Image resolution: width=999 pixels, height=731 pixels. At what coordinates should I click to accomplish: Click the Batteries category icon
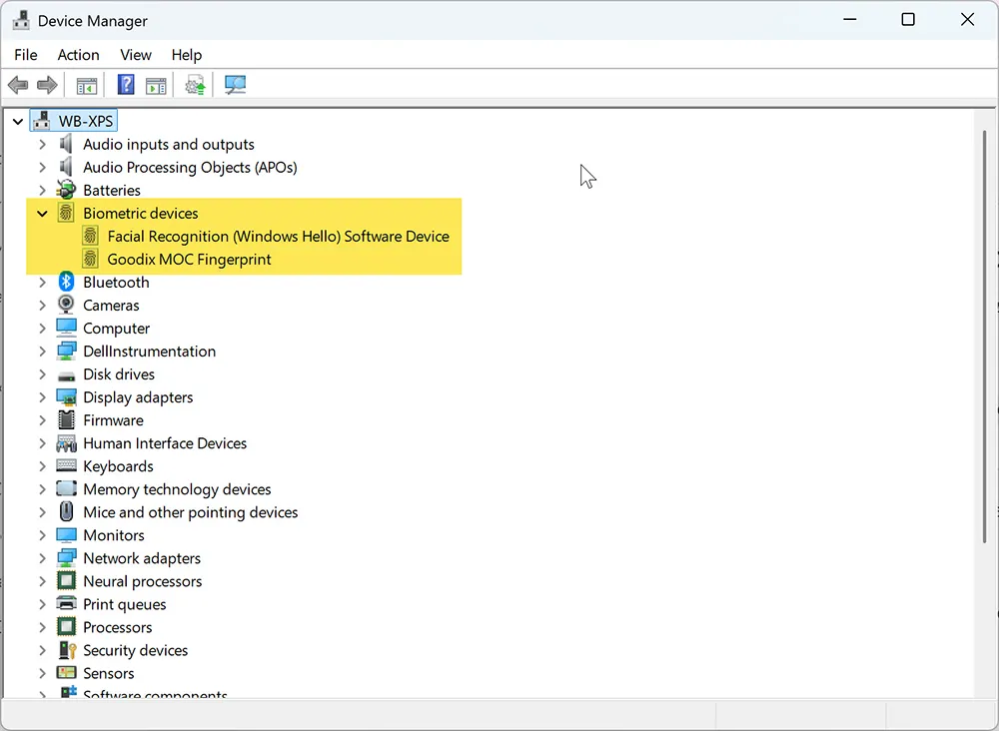(x=66, y=190)
